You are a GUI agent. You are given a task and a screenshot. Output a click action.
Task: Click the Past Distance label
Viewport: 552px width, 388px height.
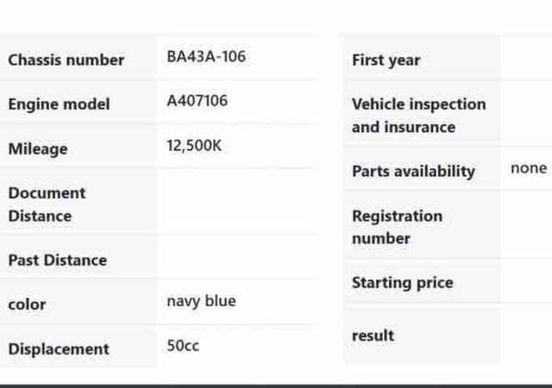(x=58, y=260)
